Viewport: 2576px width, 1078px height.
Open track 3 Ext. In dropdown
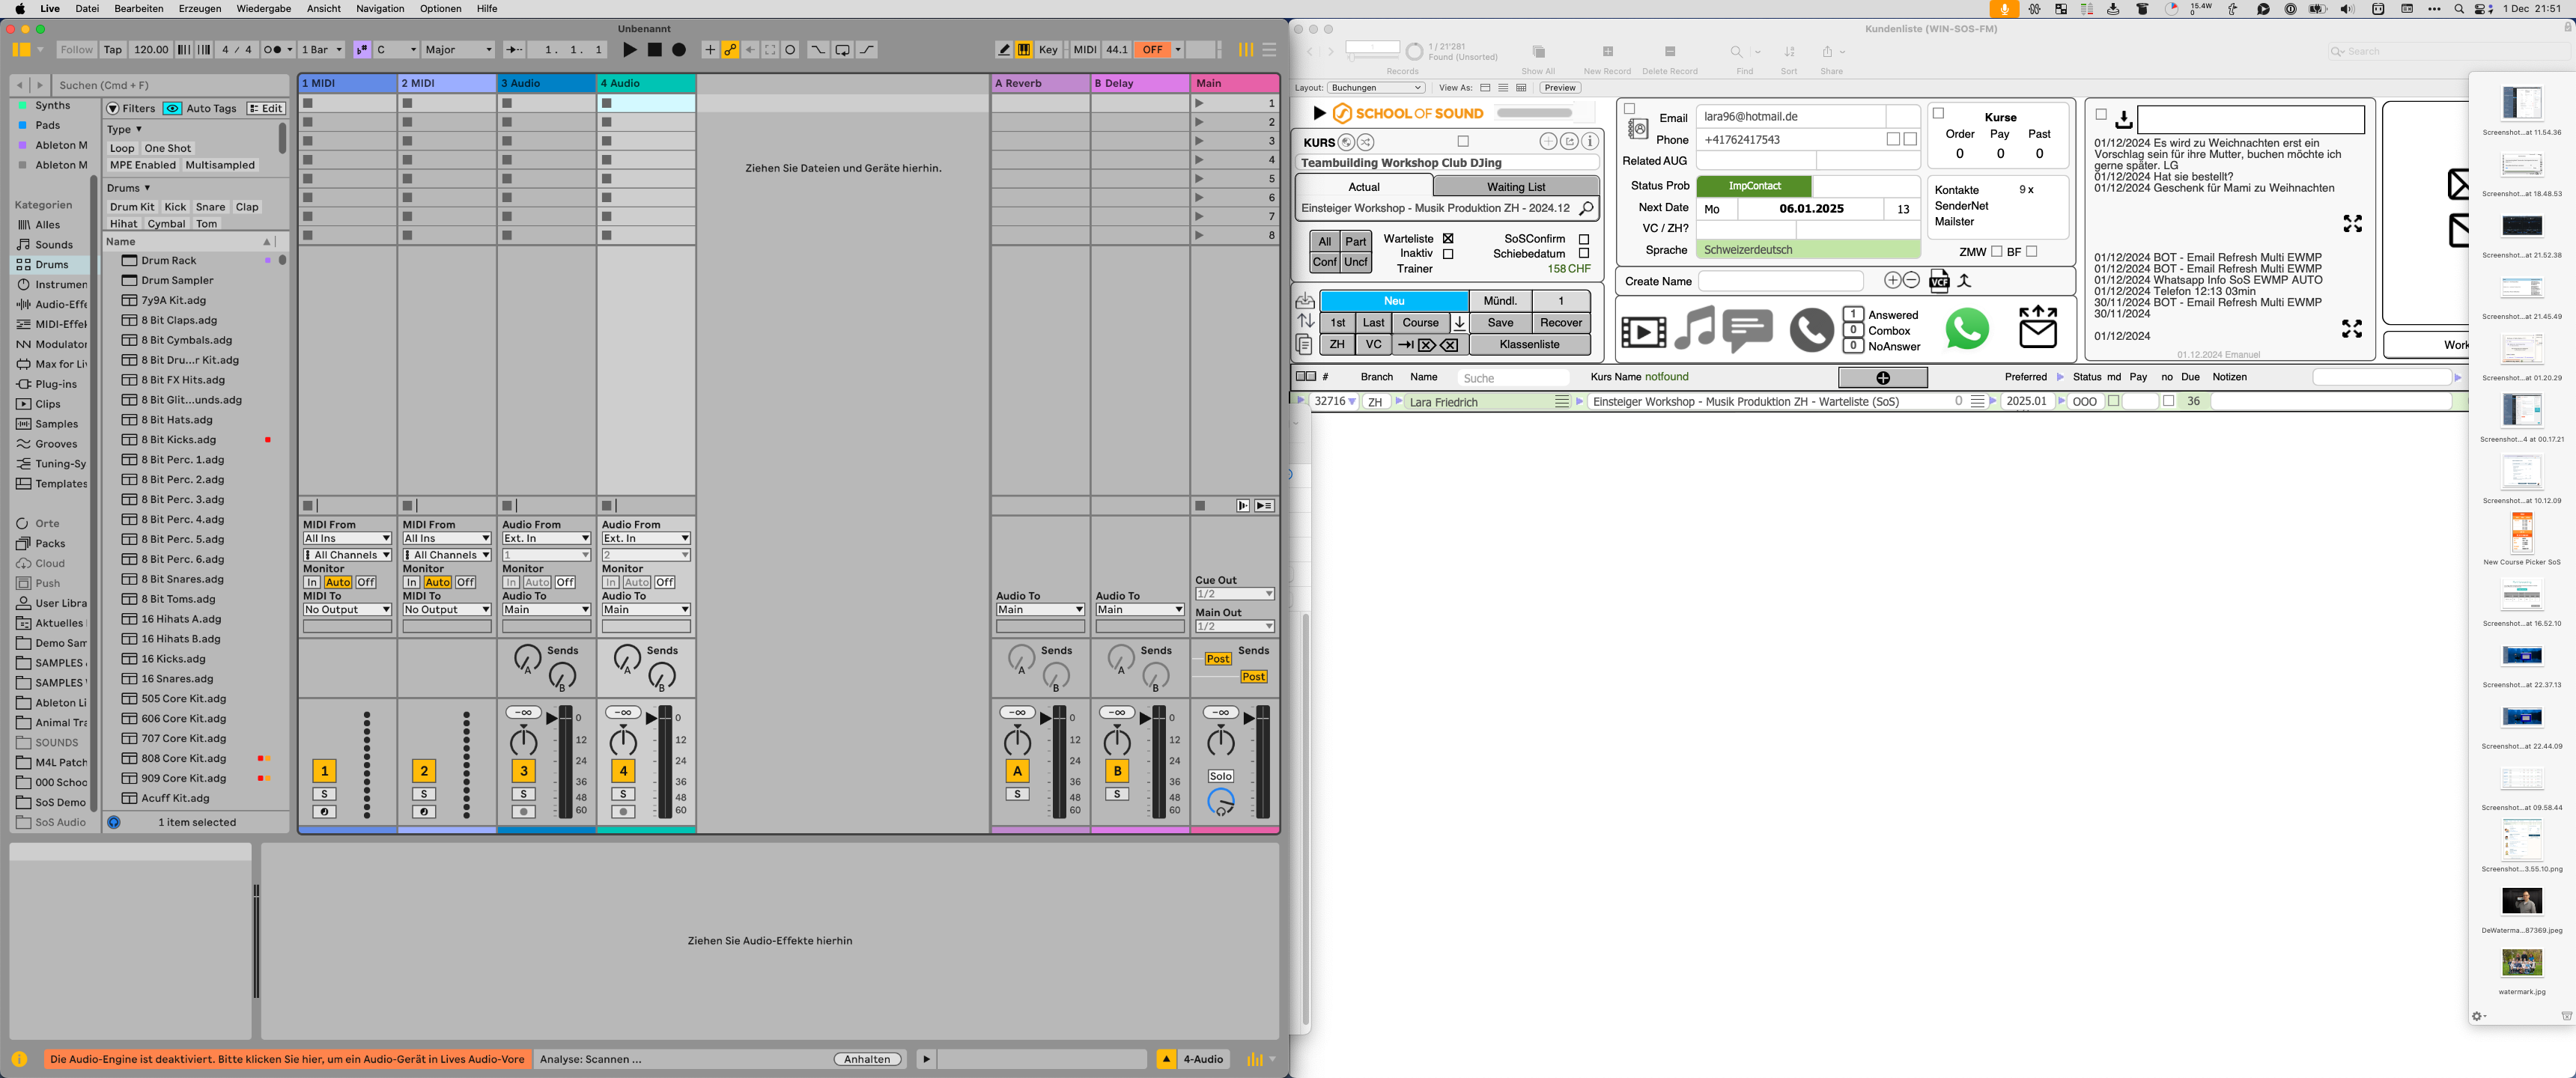tap(546, 538)
